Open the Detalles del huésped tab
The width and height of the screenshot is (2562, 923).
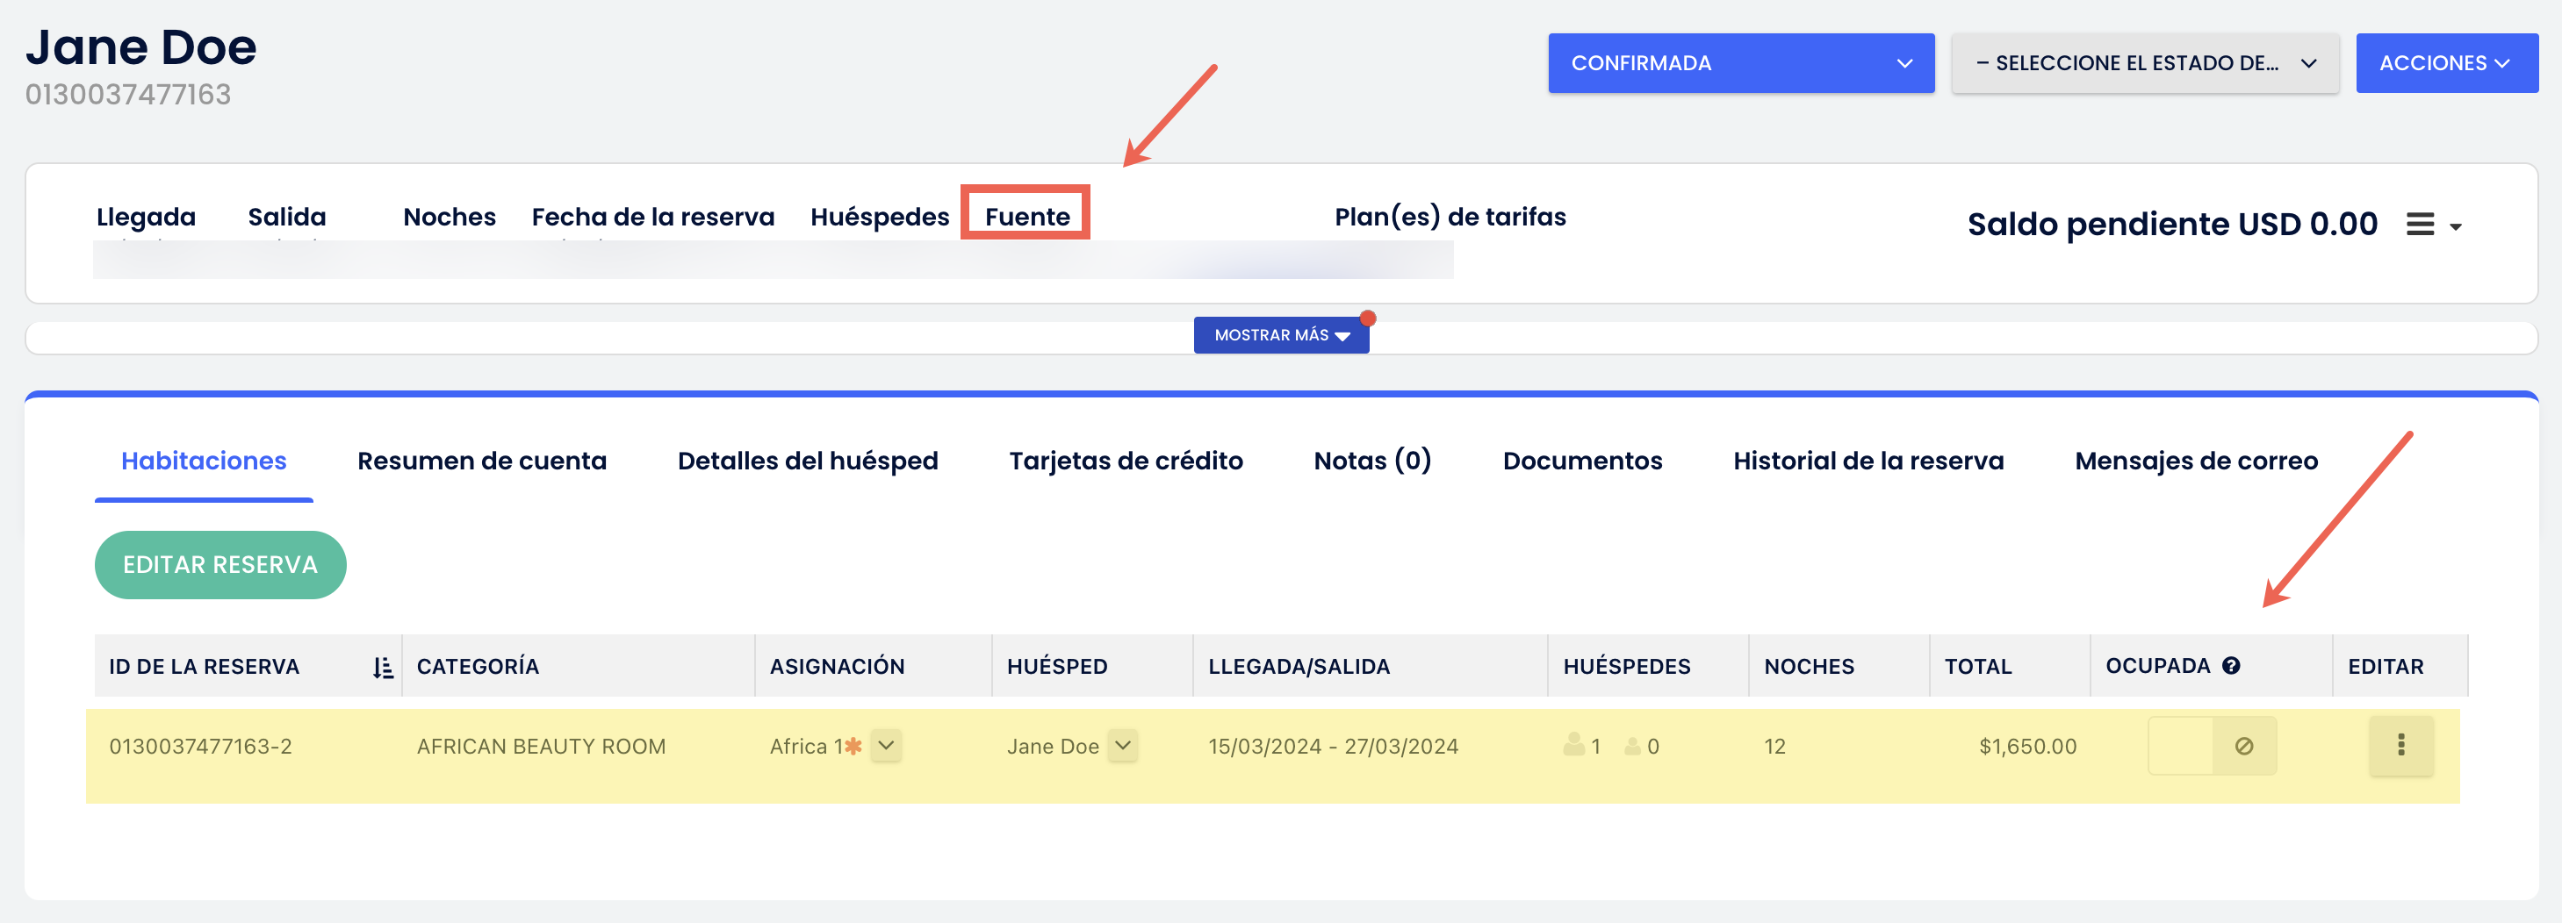808,461
